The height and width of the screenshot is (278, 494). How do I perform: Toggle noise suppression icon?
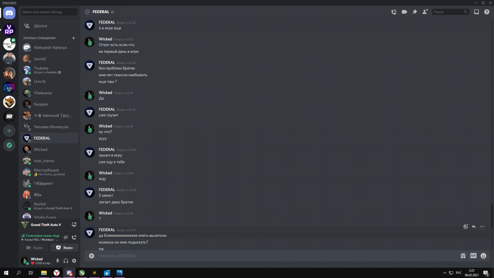tap(65, 237)
